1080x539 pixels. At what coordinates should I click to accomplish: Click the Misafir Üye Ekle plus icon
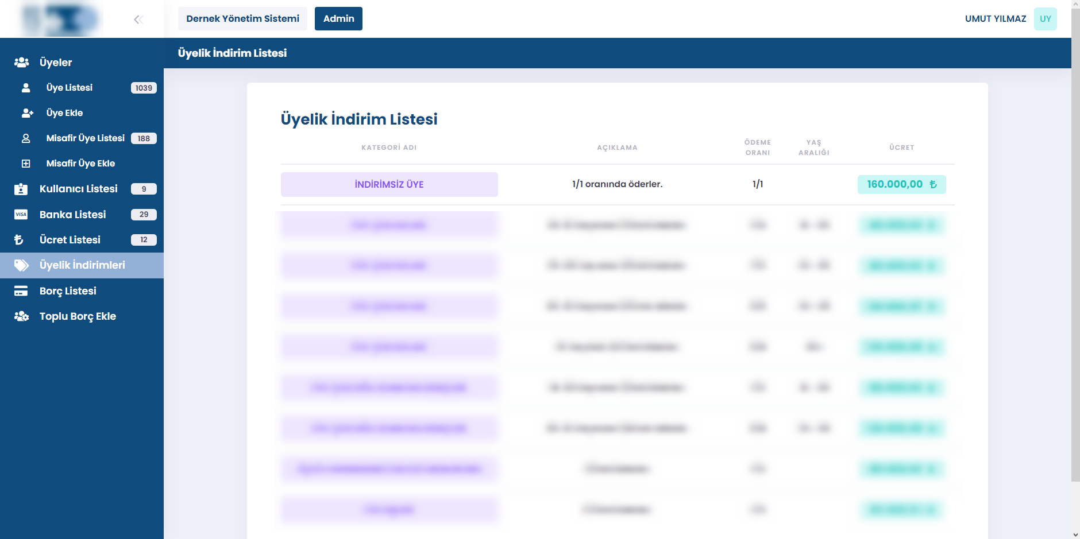click(26, 164)
